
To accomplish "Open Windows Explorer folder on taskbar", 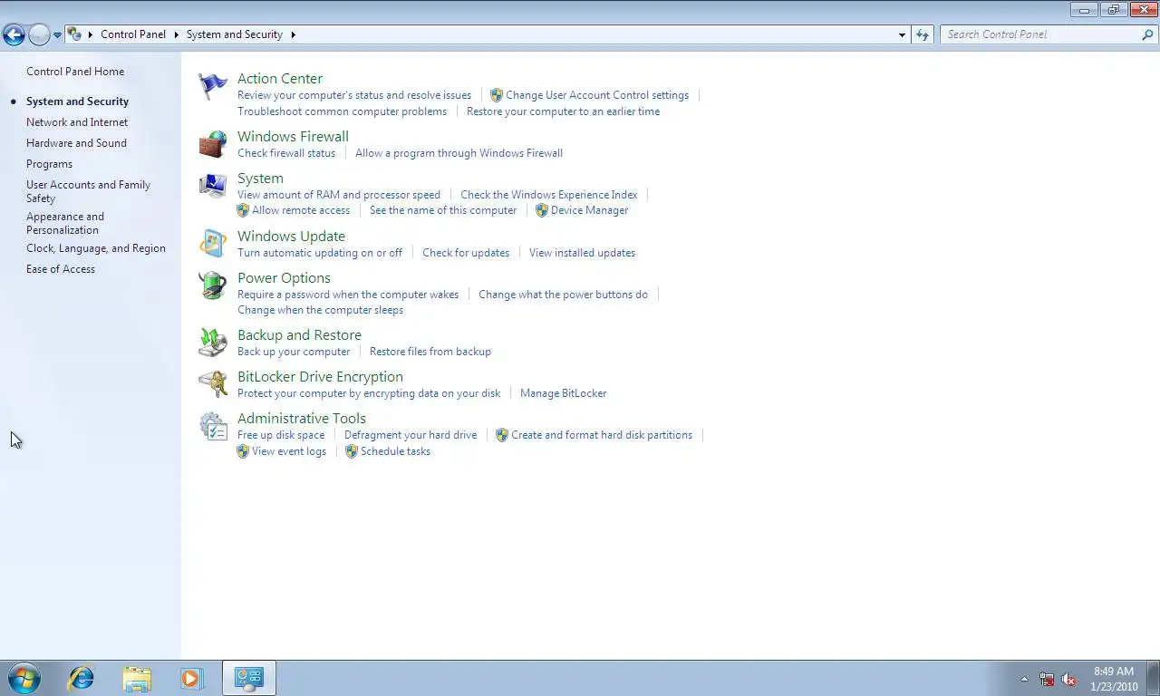I will pyautogui.click(x=137, y=678).
